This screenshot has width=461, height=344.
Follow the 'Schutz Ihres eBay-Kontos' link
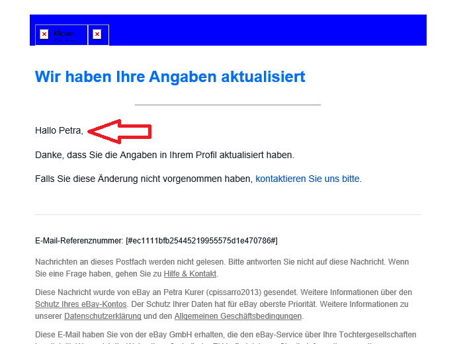click(83, 304)
